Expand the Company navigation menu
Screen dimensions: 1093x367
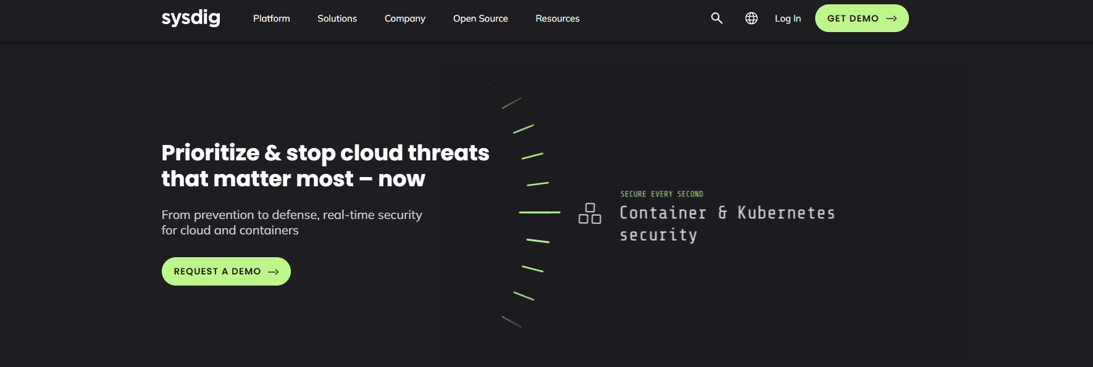click(x=404, y=19)
